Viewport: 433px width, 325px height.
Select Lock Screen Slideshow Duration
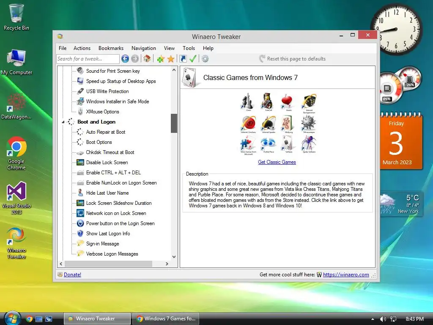tap(119, 203)
